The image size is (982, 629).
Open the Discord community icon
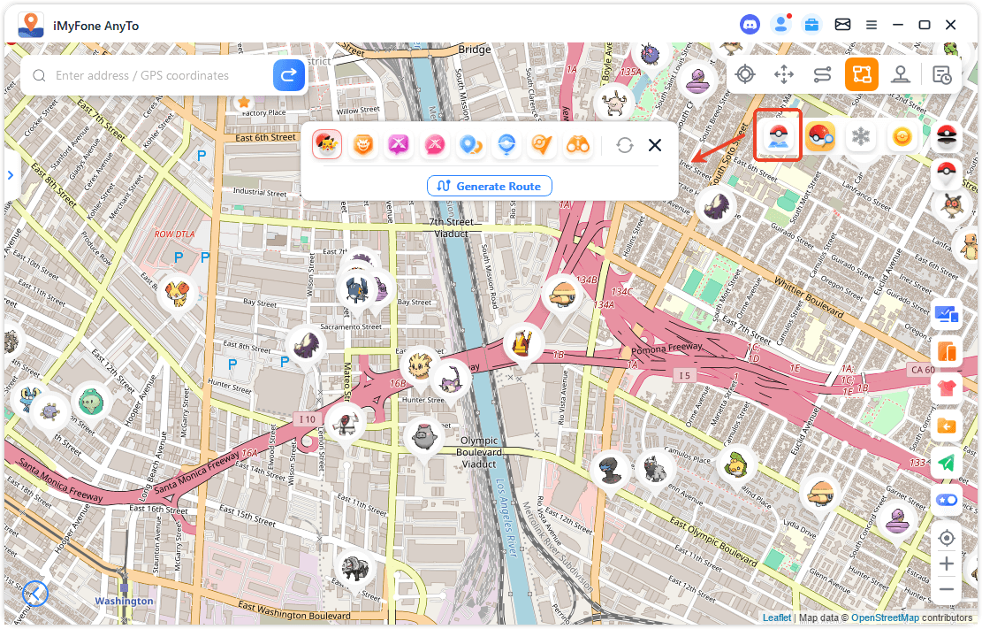pyautogui.click(x=750, y=25)
